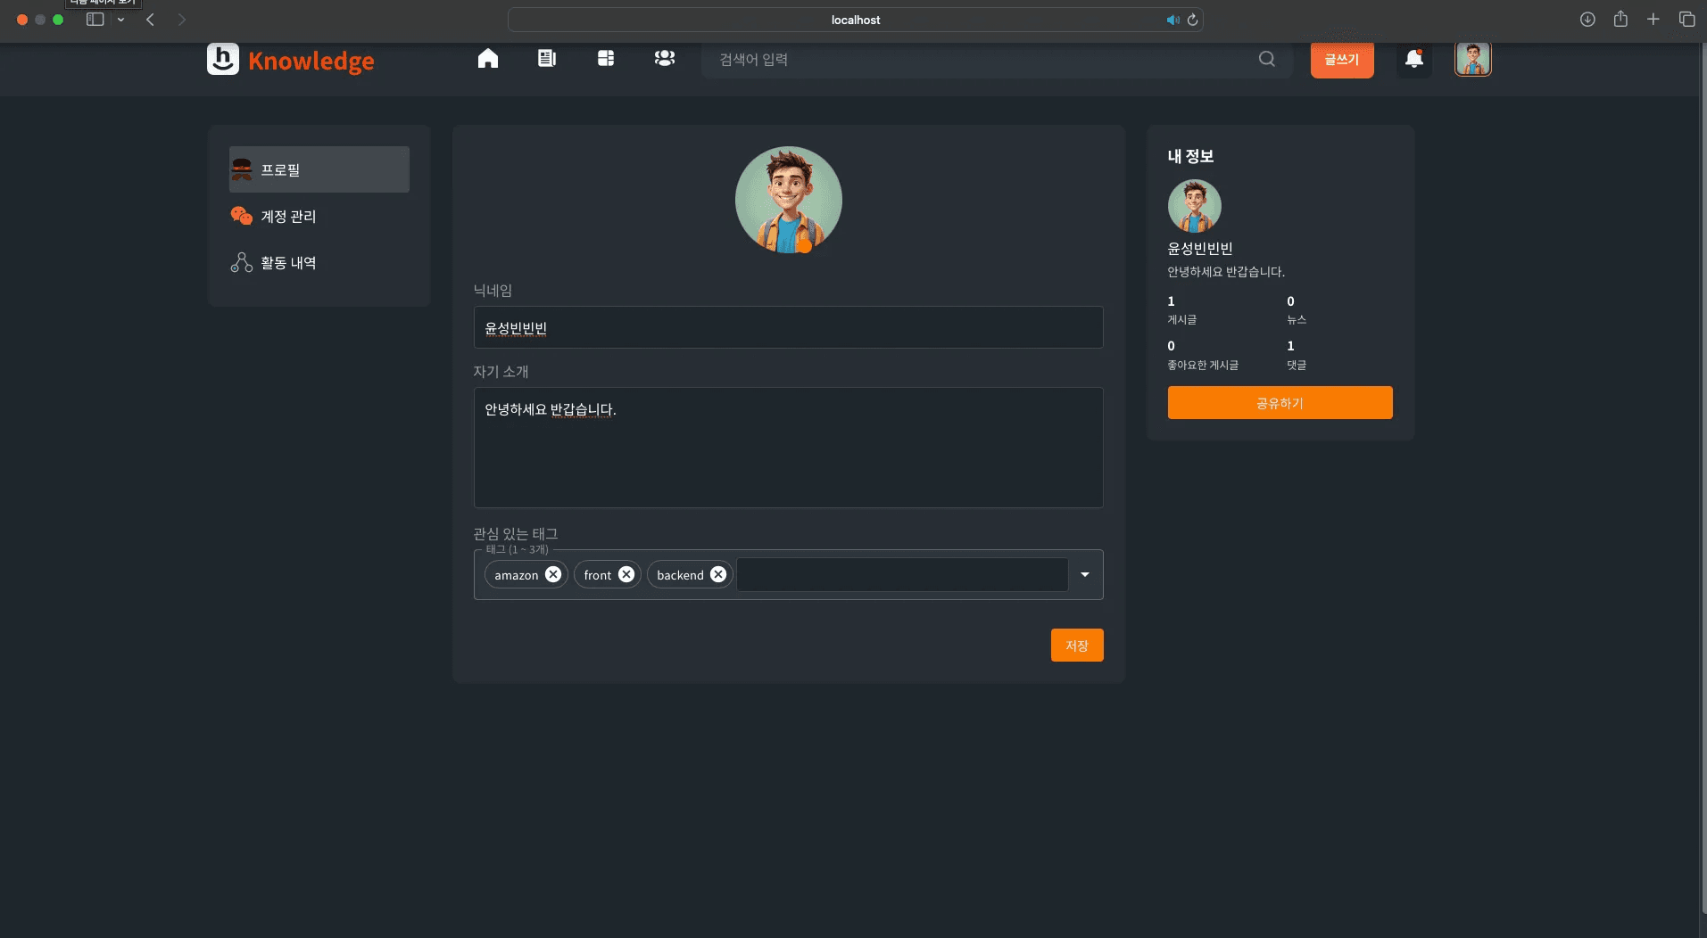Image resolution: width=1707 pixels, height=938 pixels.
Task: Remove the amazon tag
Action: point(553,574)
